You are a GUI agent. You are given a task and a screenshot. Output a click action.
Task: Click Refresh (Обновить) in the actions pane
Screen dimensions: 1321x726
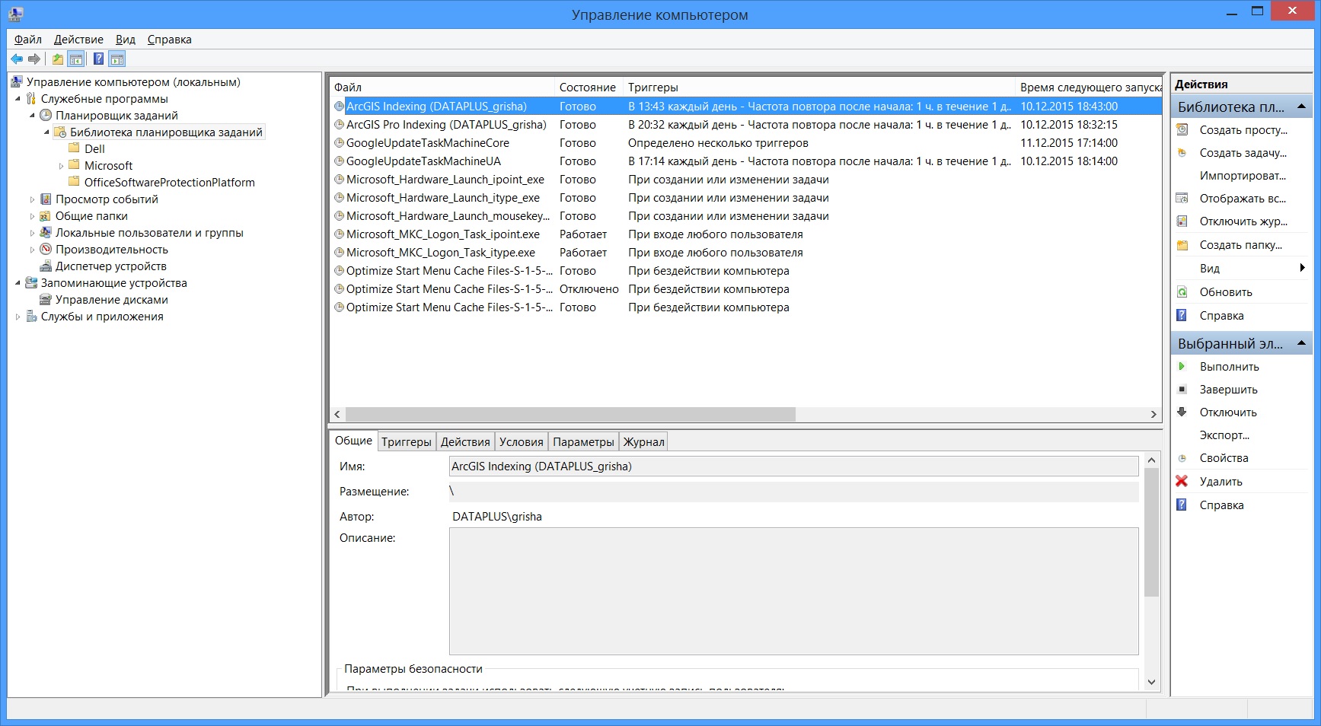tap(1225, 292)
